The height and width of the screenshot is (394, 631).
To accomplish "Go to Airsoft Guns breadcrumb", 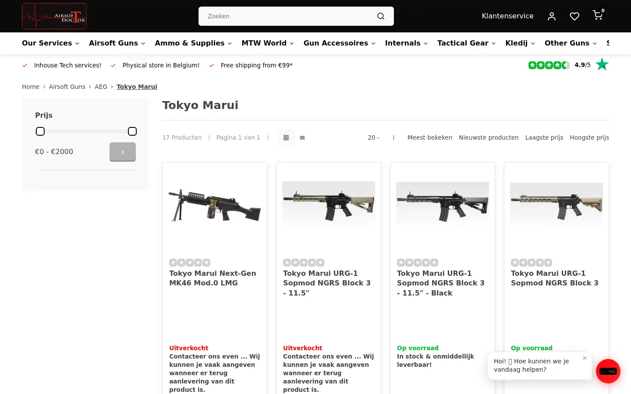I will pyautogui.click(x=67, y=87).
